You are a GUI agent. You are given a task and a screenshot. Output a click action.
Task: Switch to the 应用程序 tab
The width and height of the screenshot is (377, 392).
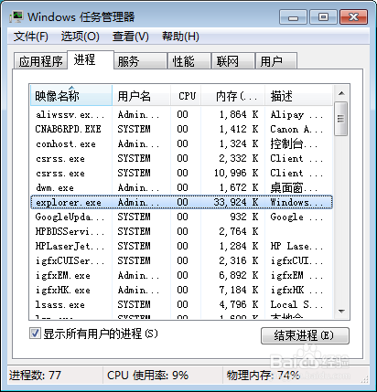(40, 61)
